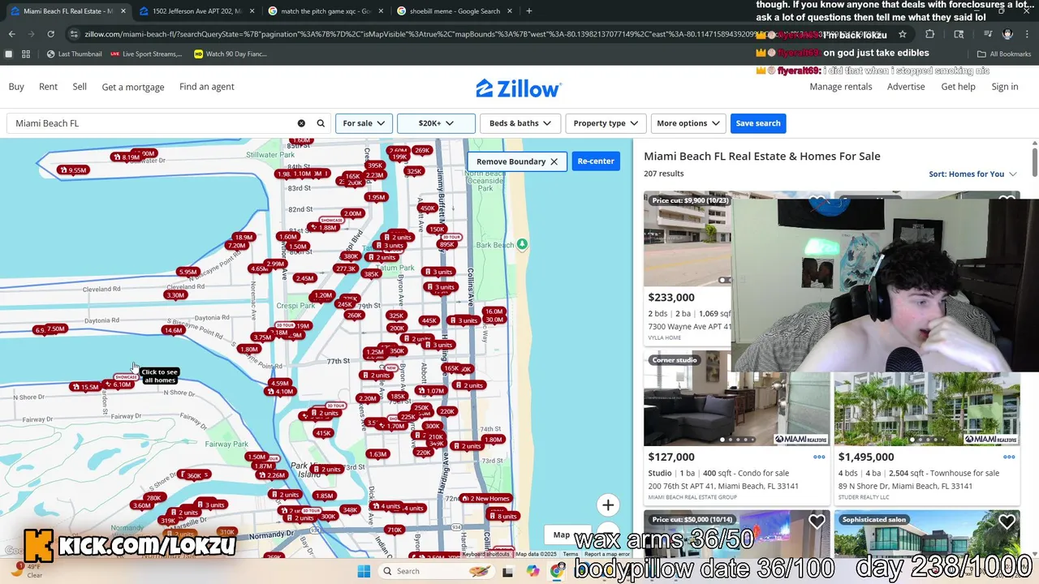The height and width of the screenshot is (584, 1039).
Task: Open more options for $1,495,000 listing
Action: coord(1009,457)
